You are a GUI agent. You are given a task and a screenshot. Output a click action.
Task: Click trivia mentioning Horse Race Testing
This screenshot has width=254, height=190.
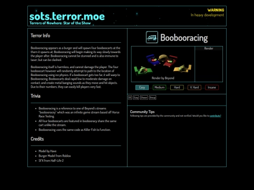(79, 112)
